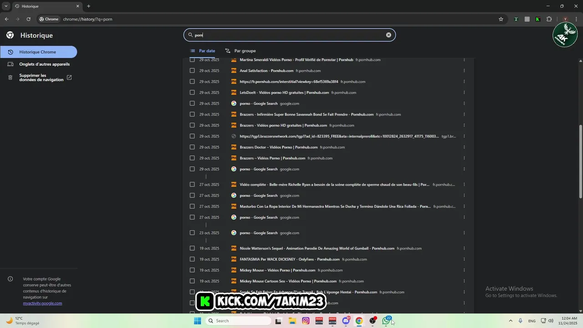Go back with the browser back arrow
The height and width of the screenshot is (328, 583).
click(x=6, y=19)
